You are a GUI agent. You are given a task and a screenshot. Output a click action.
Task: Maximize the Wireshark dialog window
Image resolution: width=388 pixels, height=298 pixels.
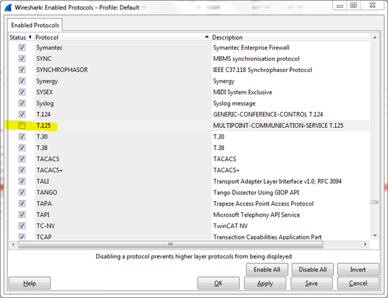pos(354,5)
